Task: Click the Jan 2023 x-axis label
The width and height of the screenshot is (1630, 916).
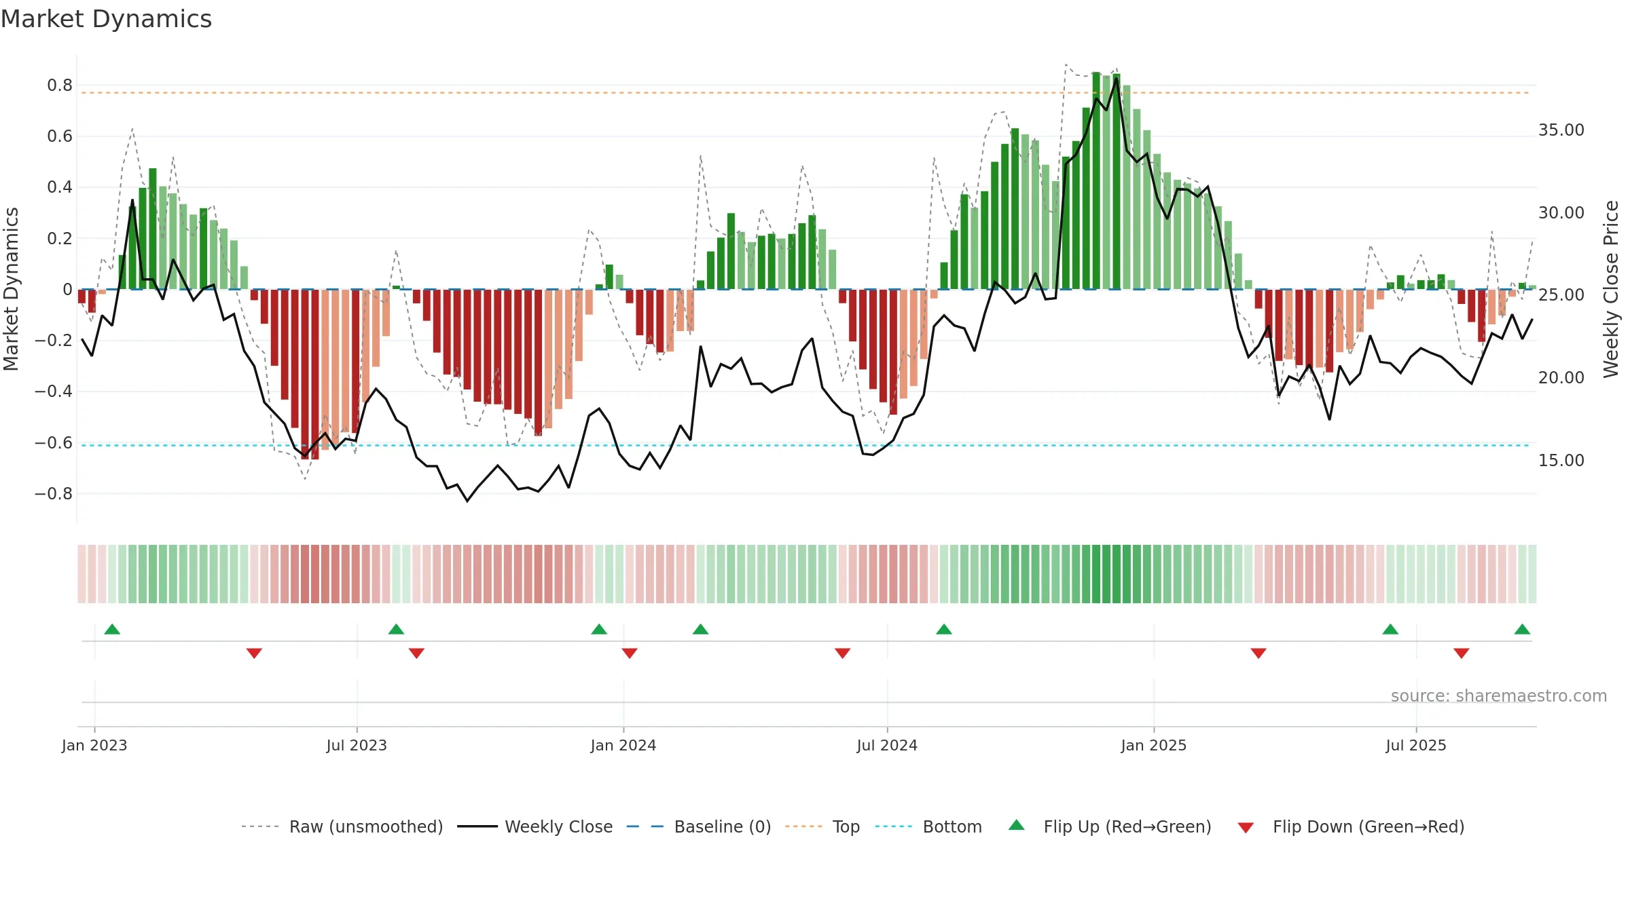Action: [x=94, y=745]
